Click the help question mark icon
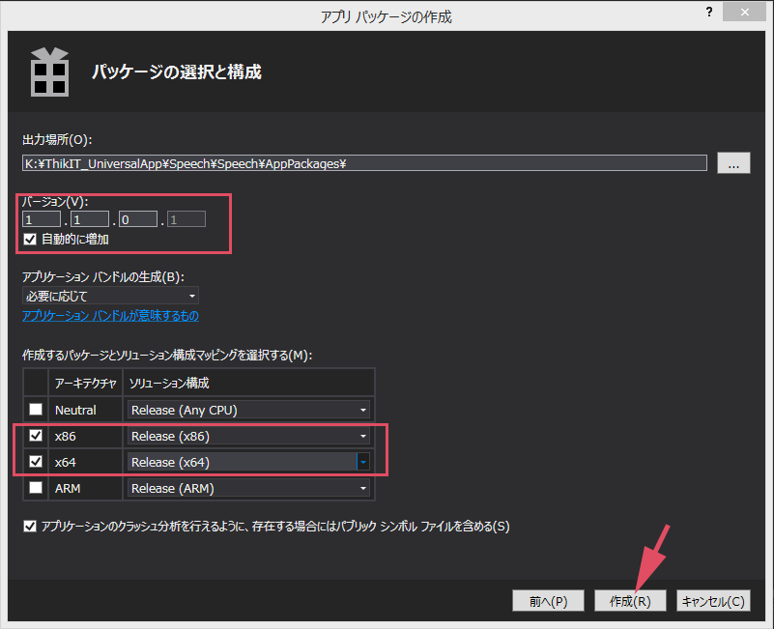 pyautogui.click(x=709, y=12)
